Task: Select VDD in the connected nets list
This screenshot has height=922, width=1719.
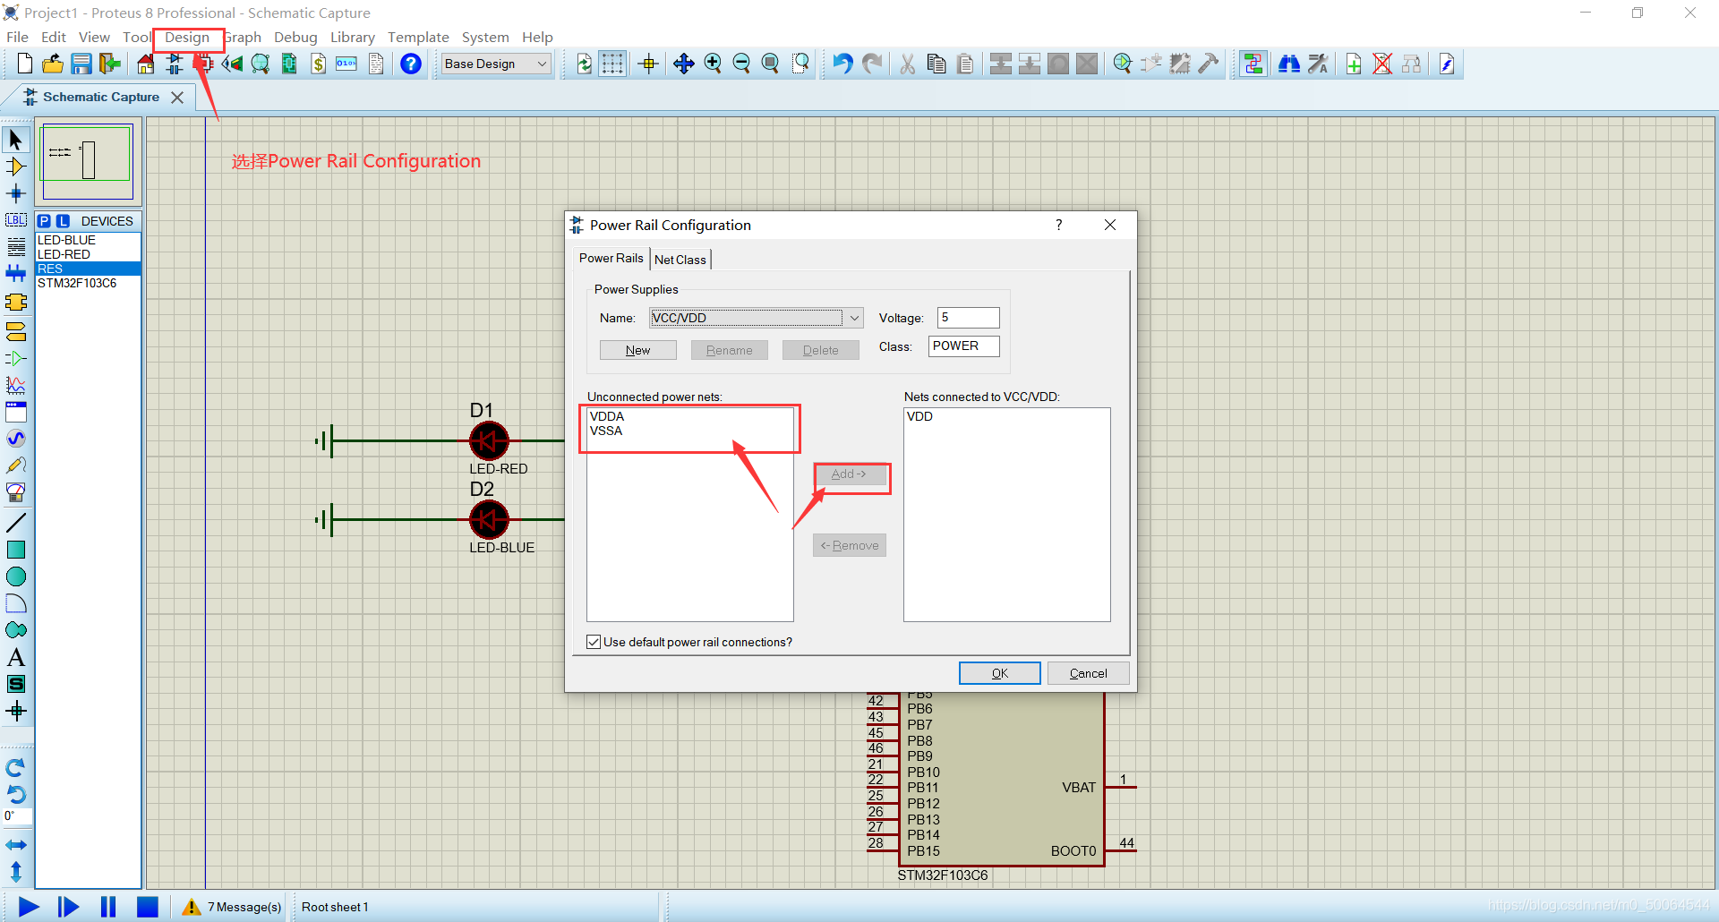Action: coord(919,416)
